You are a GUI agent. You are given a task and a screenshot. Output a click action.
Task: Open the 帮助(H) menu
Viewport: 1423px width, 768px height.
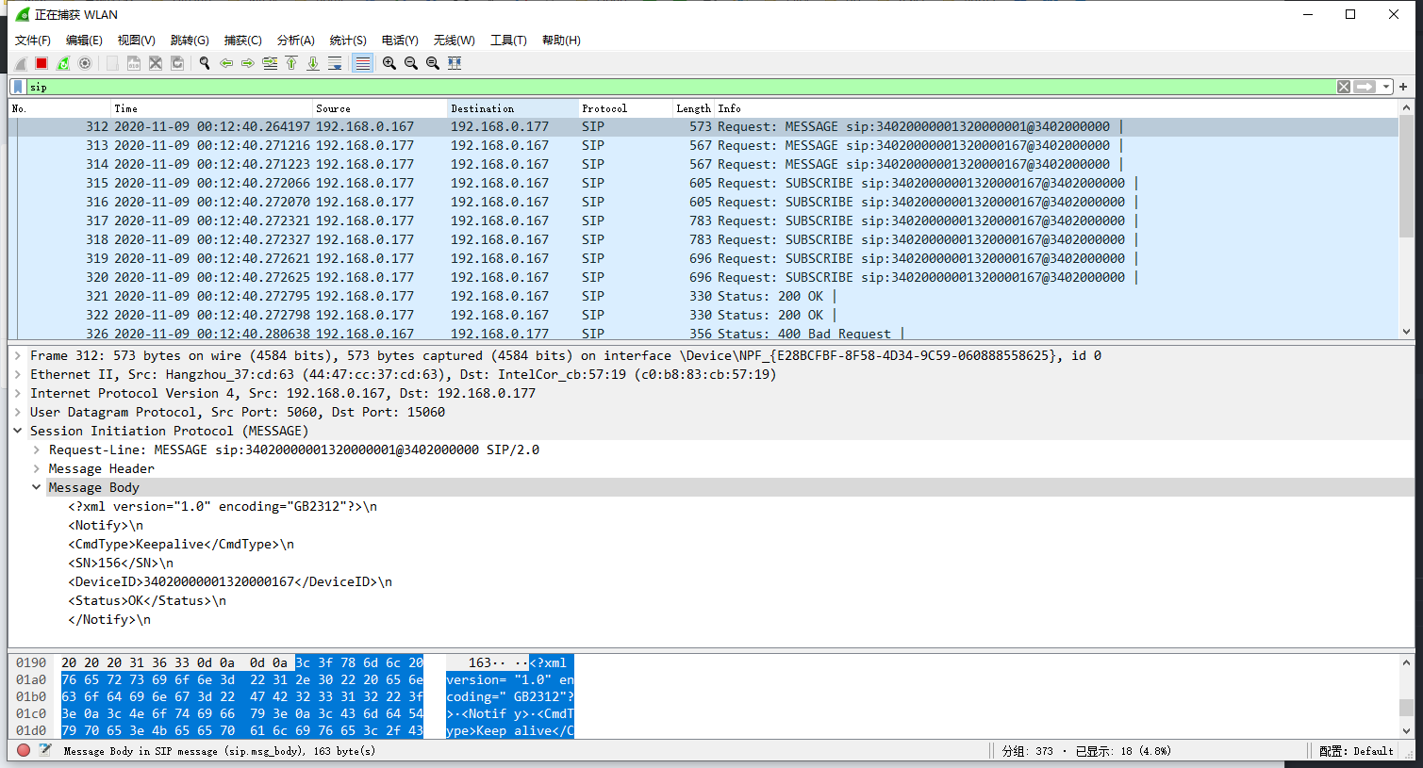[x=561, y=41]
